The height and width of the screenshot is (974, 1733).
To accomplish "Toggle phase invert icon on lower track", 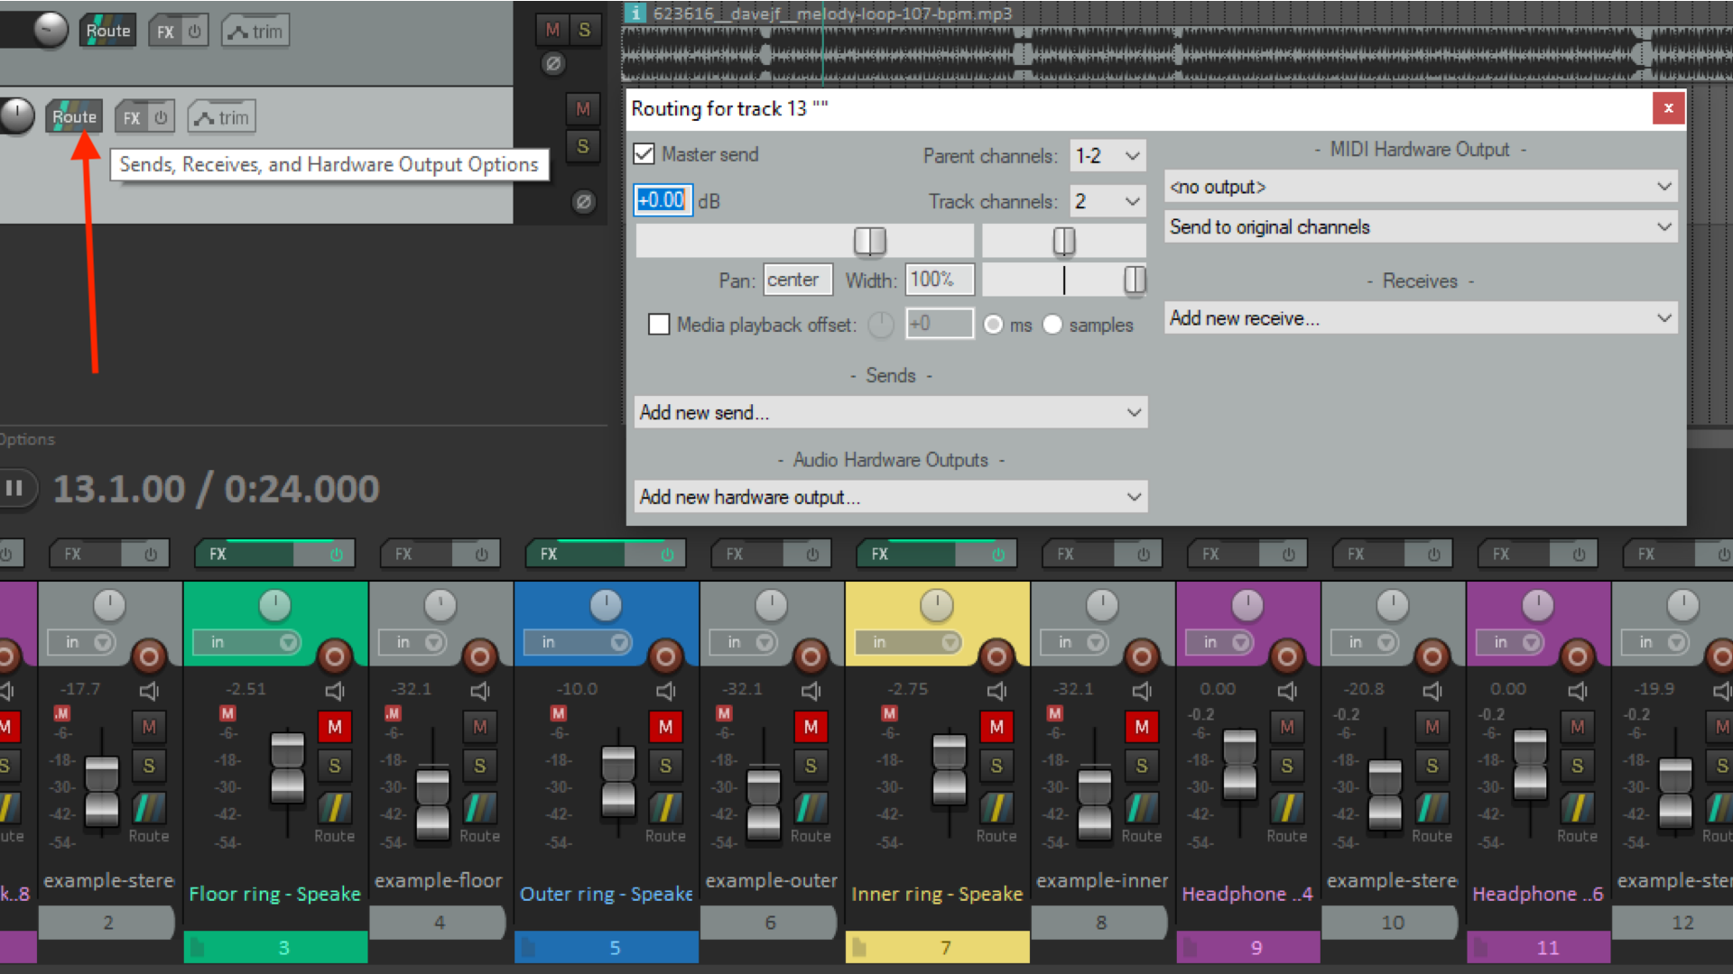I will (584, 202).
